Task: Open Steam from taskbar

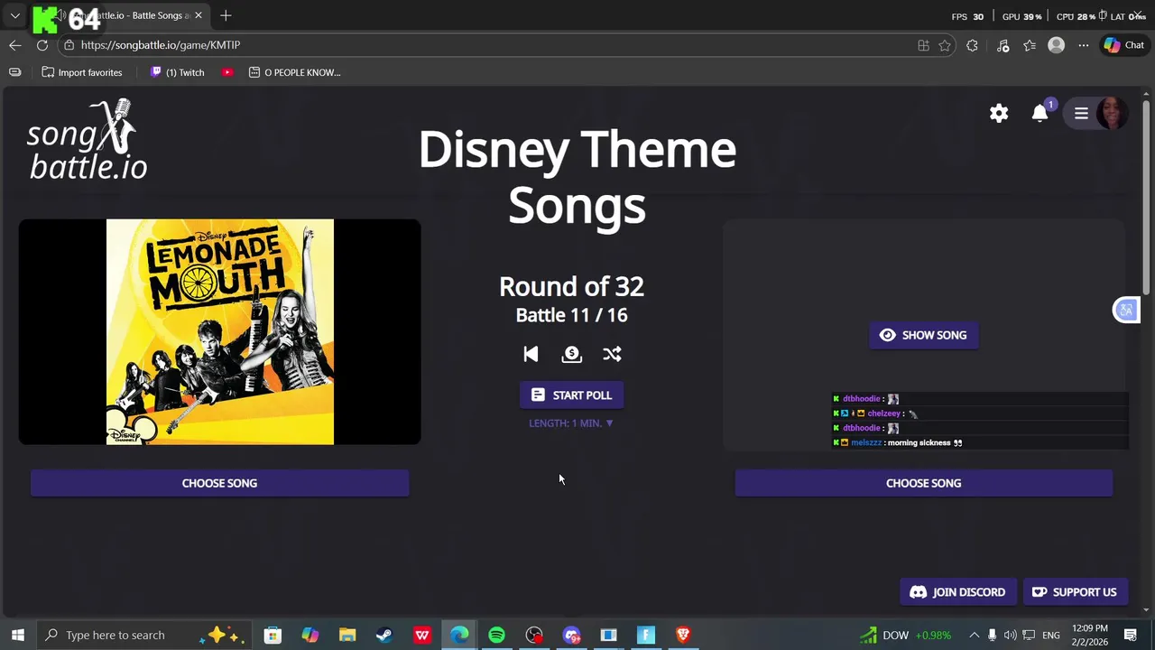Action: click(384, 635)
